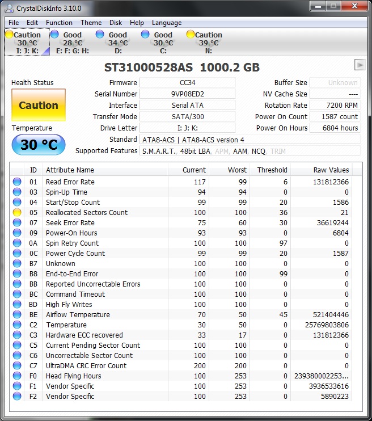Select the Seek Error Rate attribute name

click(70, 222)
